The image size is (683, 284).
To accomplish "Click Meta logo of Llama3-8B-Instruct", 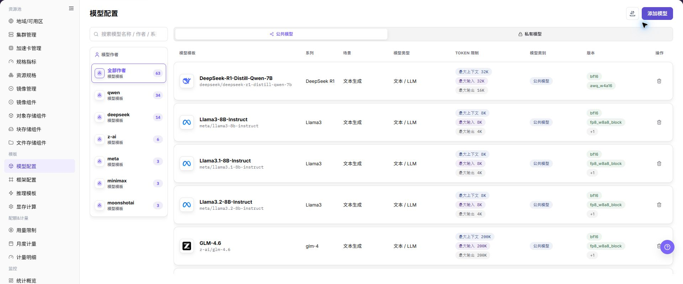I will click(x=187, y=122).
